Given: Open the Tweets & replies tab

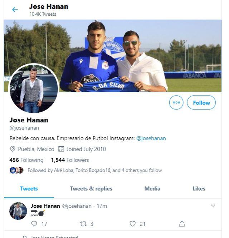Looking at the screenshot, I should [x=91, y=189].
